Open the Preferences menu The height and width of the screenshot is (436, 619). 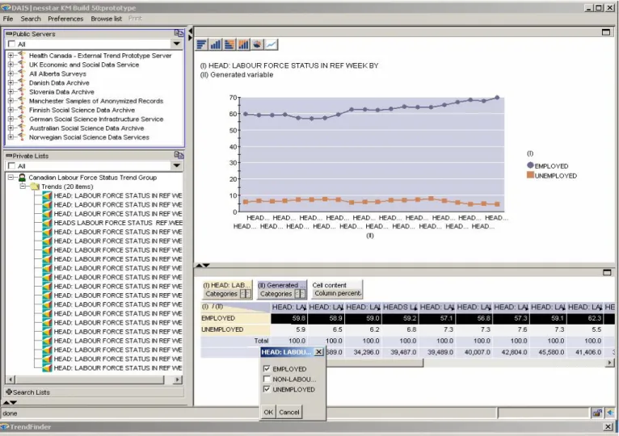[65, 19]
